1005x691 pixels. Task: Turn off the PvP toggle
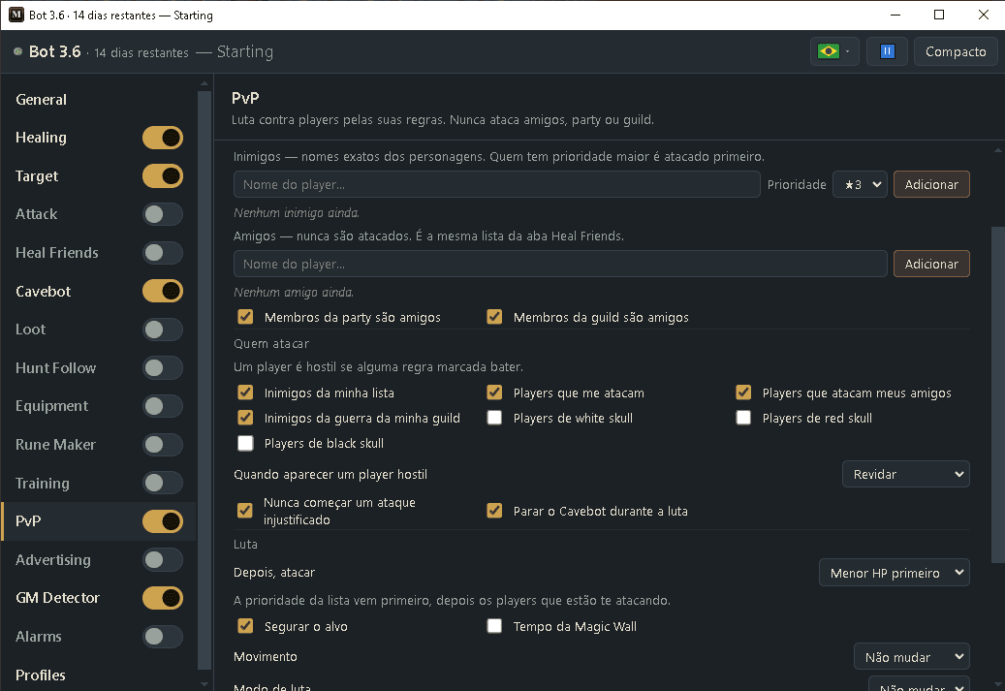163,521
